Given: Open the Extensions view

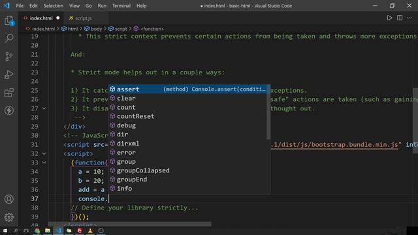Looking at the screenshot, I should click(9, 93).
